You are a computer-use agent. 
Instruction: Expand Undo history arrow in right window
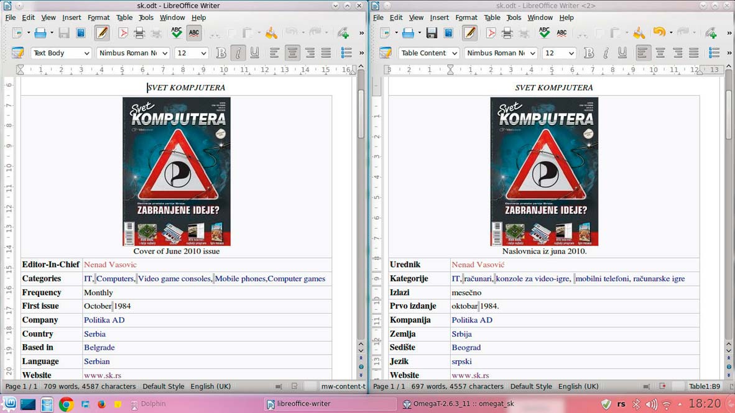pos(671,33)
